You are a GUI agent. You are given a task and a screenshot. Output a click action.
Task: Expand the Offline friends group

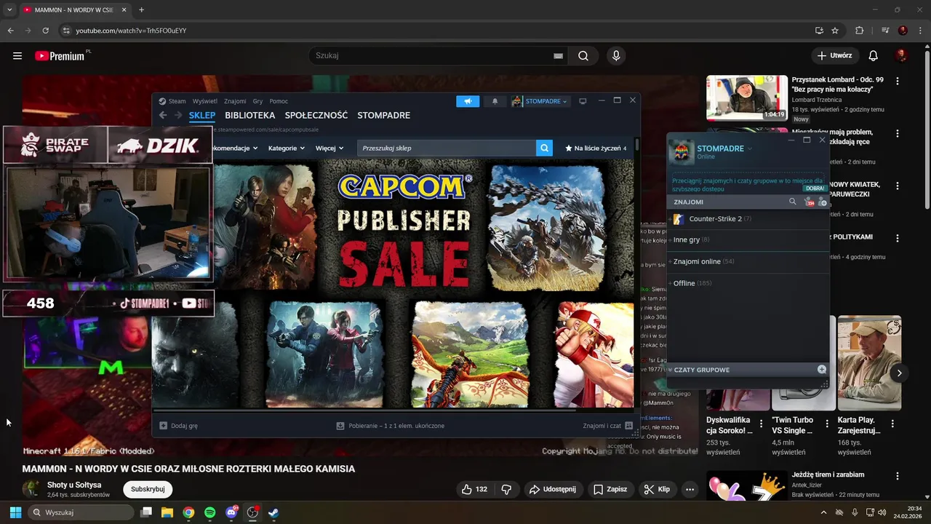pyautogui.click(x=748, y=283)
